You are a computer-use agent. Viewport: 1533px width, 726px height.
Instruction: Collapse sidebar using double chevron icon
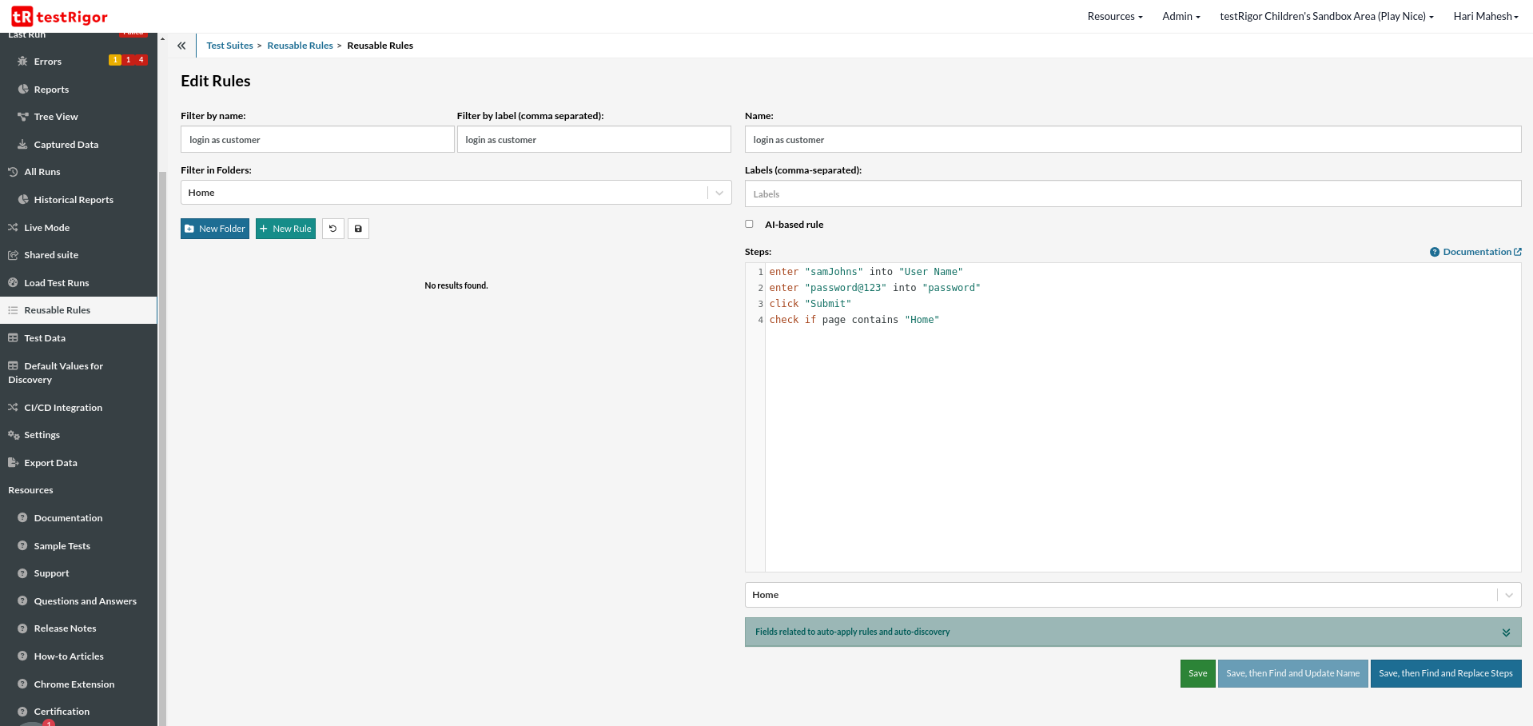[x=181, y=46]
